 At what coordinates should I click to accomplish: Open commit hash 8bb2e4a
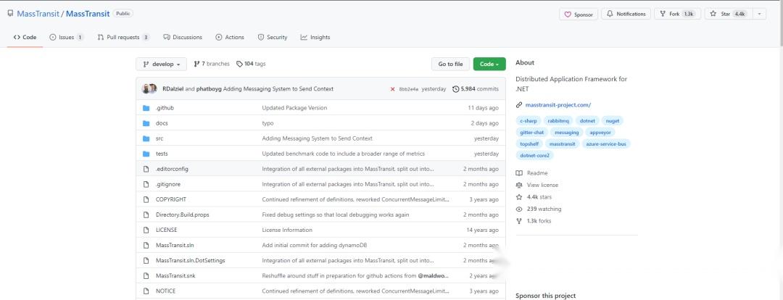408,89
